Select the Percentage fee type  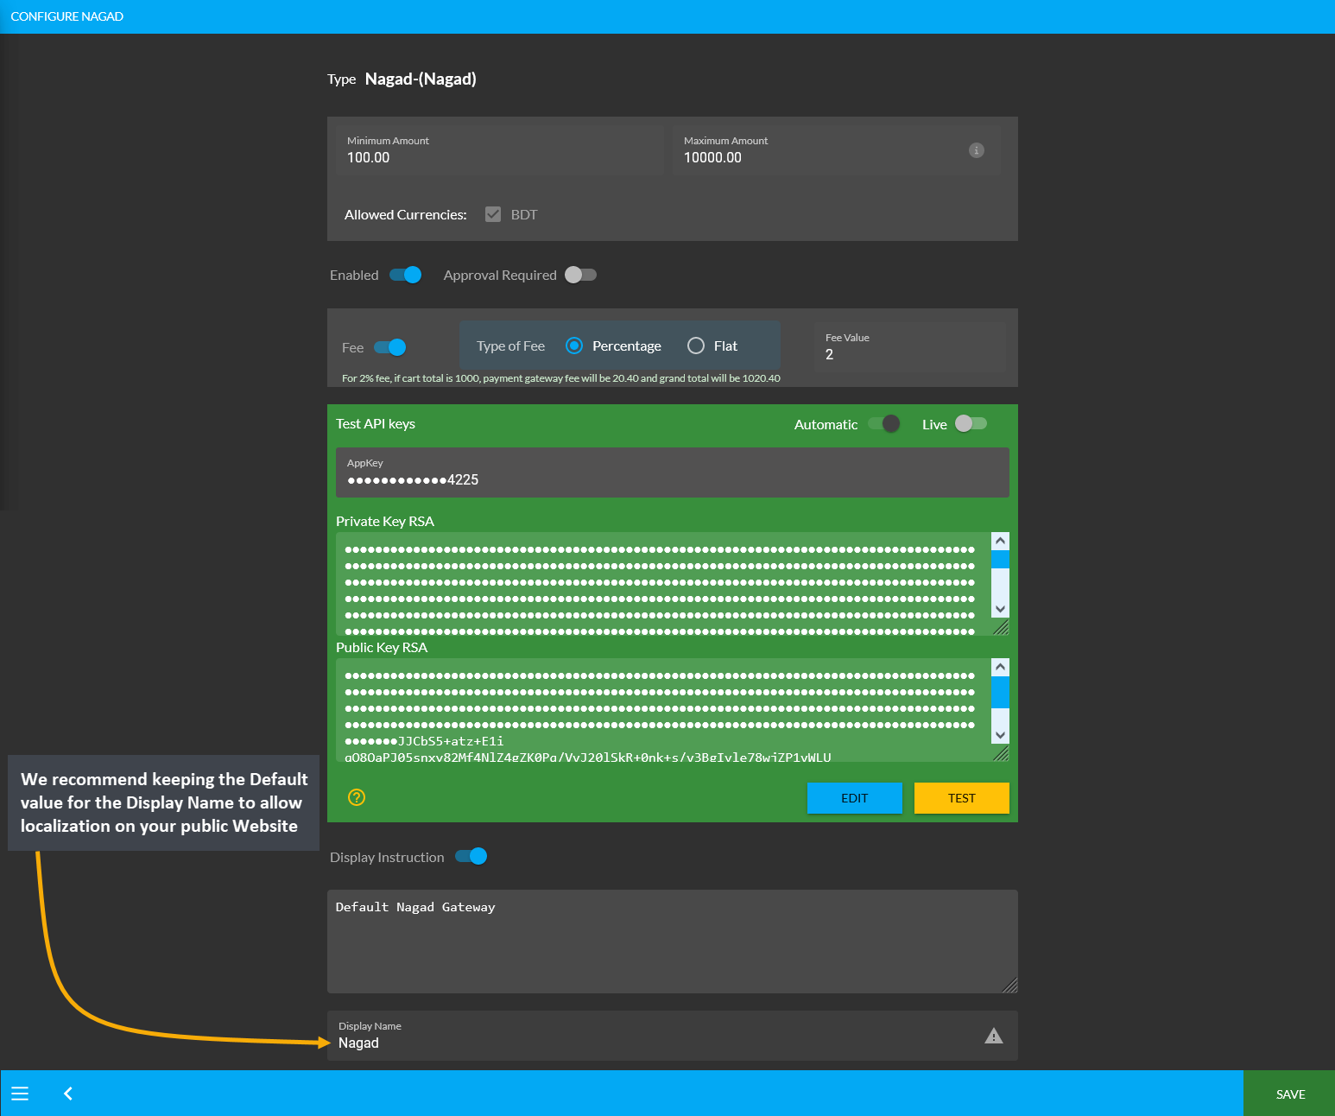[614, 346]
